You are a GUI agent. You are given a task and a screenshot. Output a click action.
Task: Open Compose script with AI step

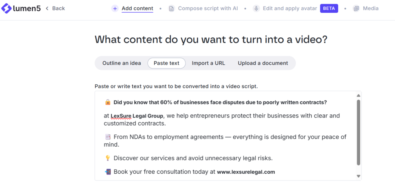(208, 8)
